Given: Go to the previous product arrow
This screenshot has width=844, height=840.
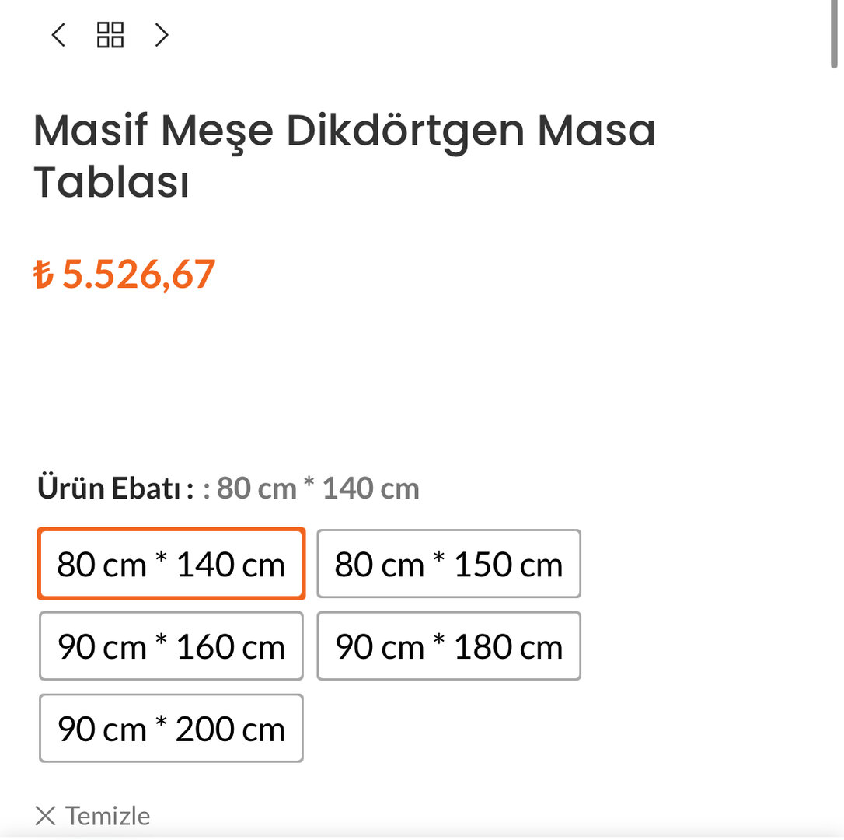Looking at the screenshot, I should pos(58,35).
